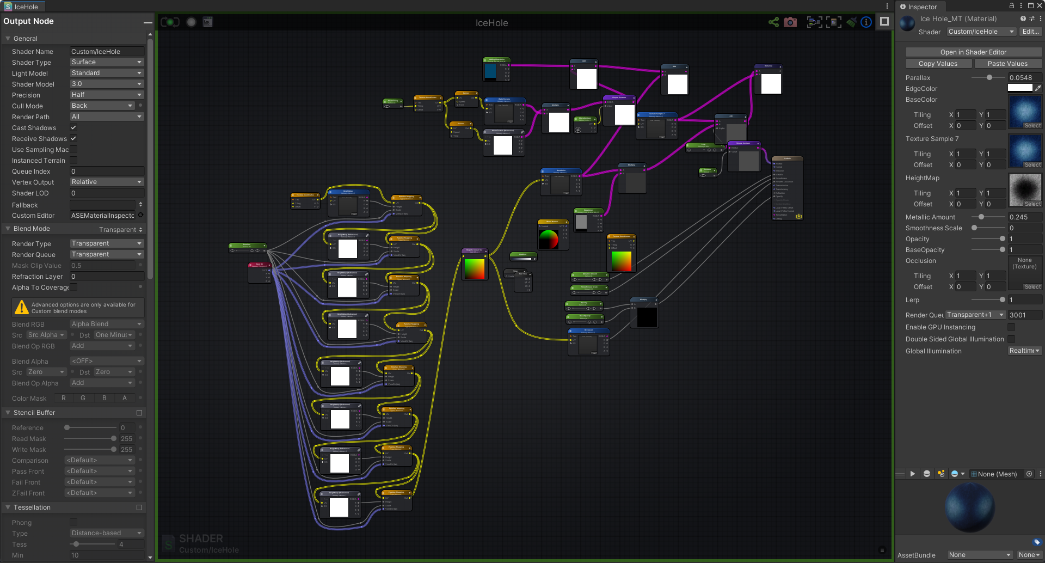Click the EdgeColor eyedropper icon
1045x563 pixels.
[1038, 88]
